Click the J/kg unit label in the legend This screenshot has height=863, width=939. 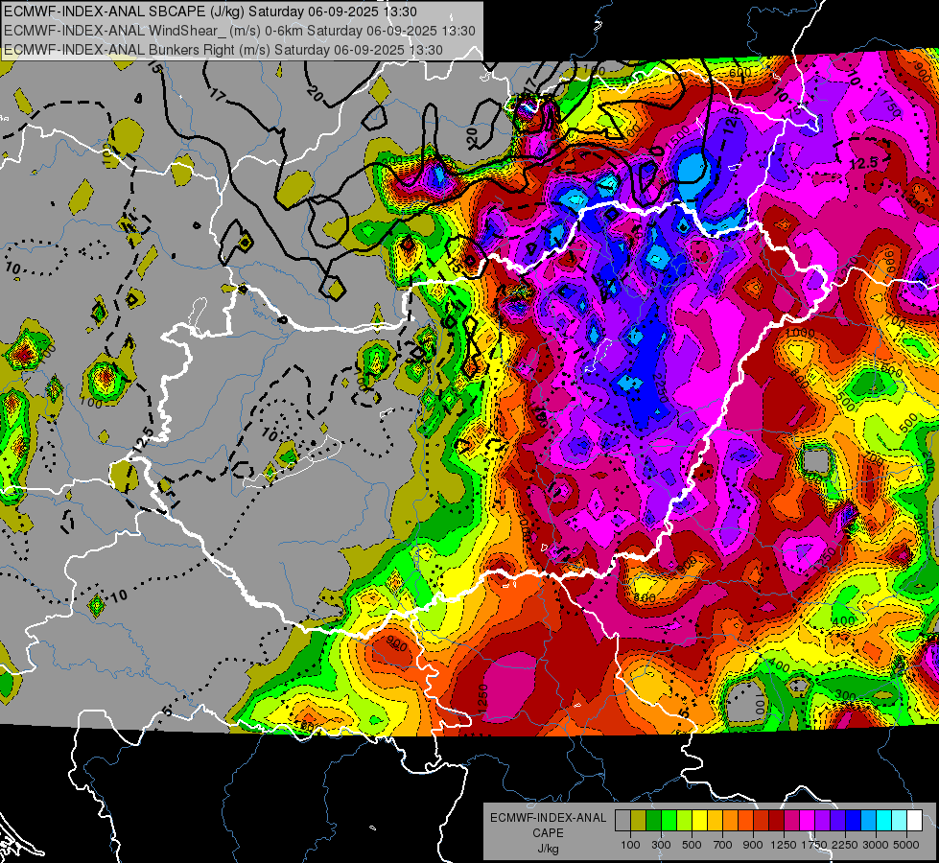coord(548,849)
